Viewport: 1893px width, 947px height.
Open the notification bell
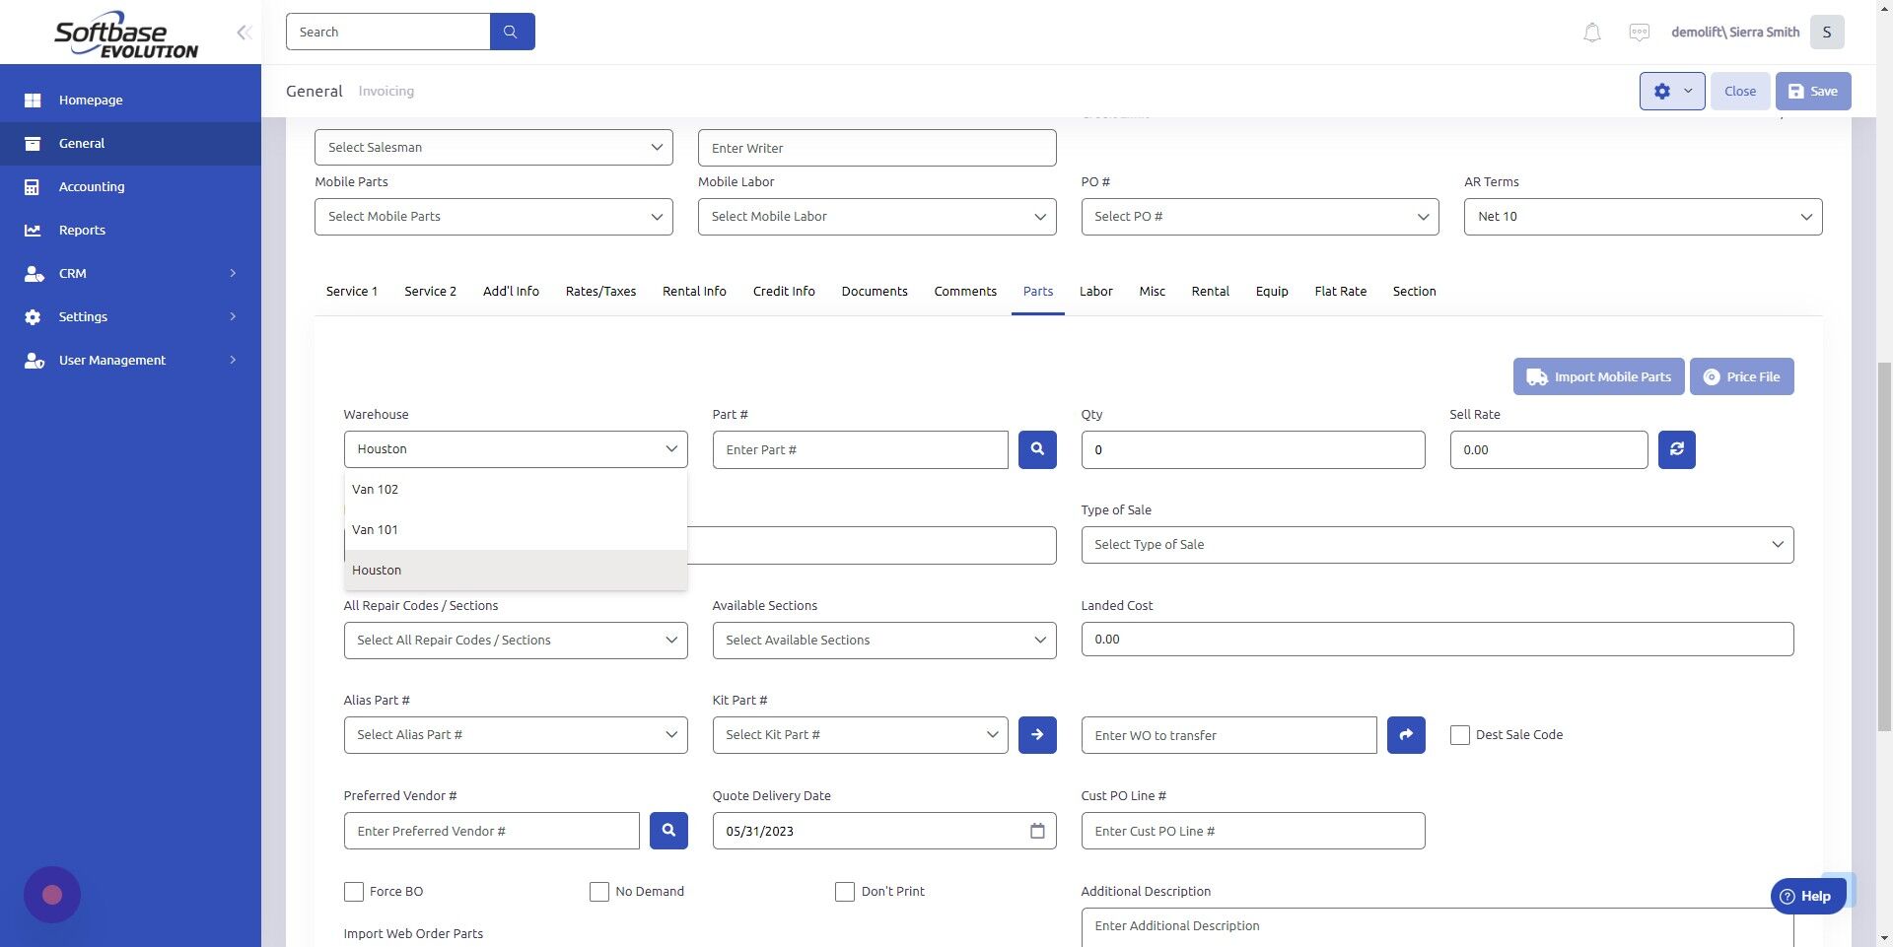1590,32
